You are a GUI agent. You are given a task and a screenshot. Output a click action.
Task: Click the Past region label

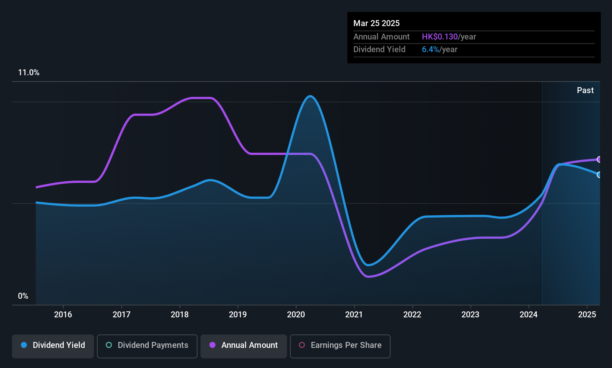pyautogui.click(x=585, y=90)
